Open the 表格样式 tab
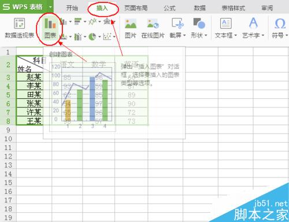Viewport: 289px width, 222px height. point(234,8)
